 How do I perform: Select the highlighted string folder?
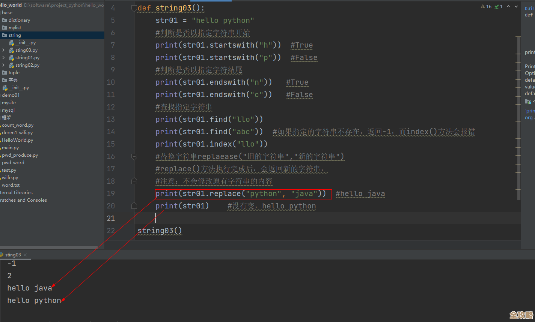tap(15, 35)
